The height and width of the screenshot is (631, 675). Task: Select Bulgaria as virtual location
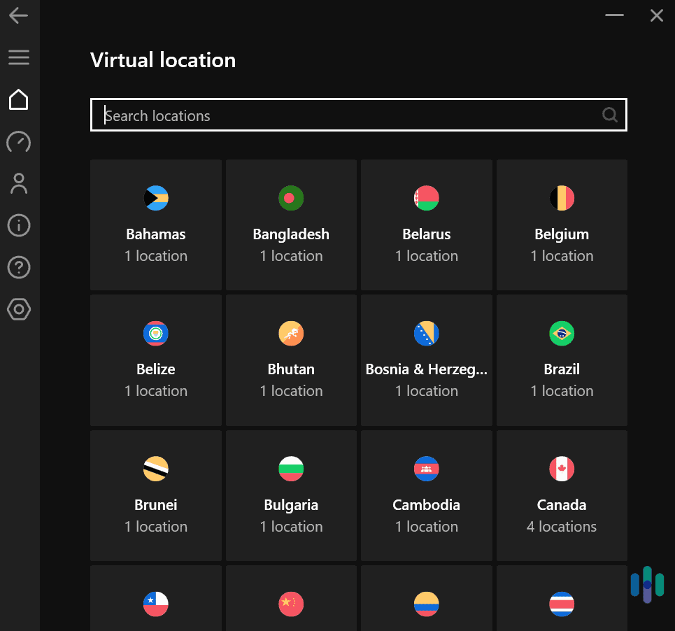tap(291, 495)
